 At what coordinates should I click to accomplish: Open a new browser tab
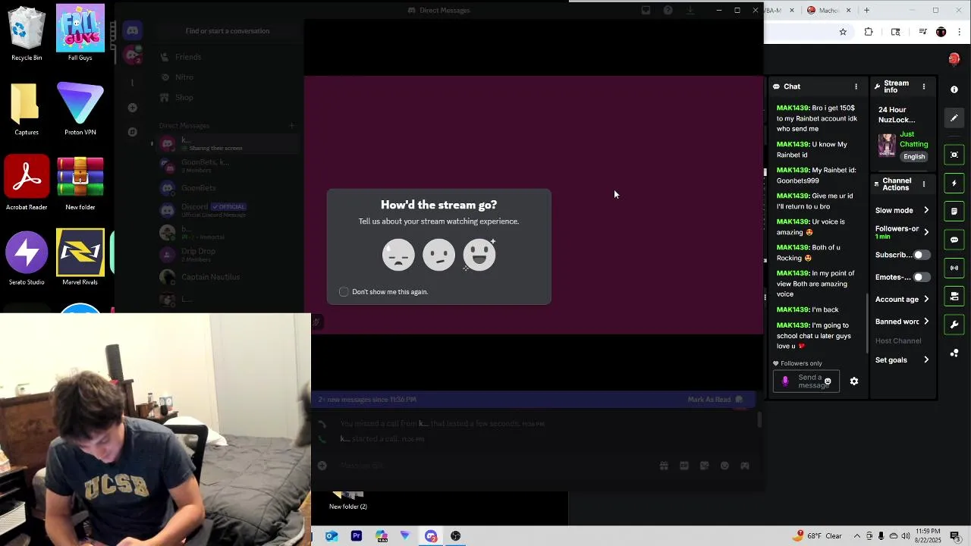tap(866, 11)
